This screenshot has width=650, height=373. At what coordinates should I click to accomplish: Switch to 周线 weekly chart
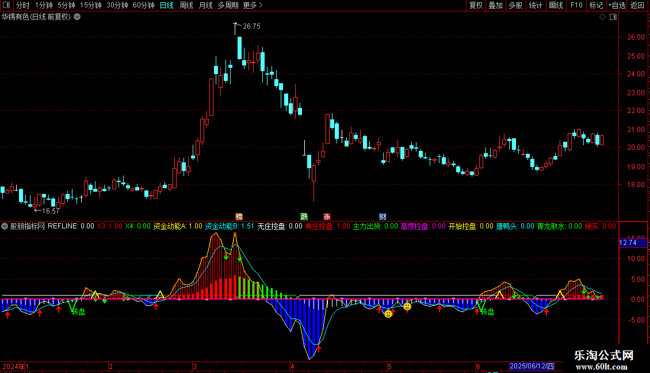coord(186,5)
